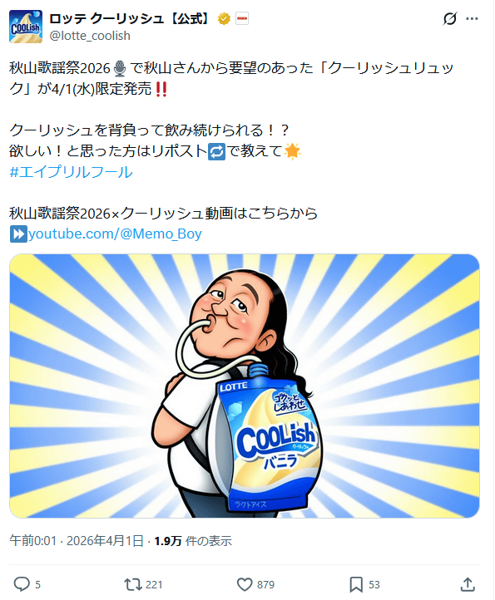
Task: Like the post with heart icon
Action: pos(245,584)
